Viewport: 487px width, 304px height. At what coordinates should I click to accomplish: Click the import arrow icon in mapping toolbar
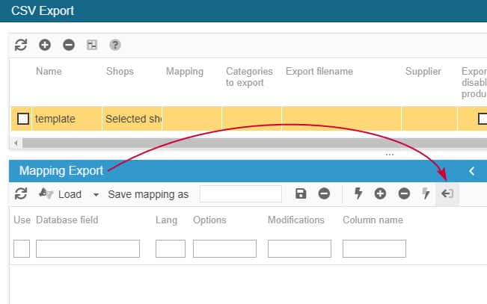447,194
